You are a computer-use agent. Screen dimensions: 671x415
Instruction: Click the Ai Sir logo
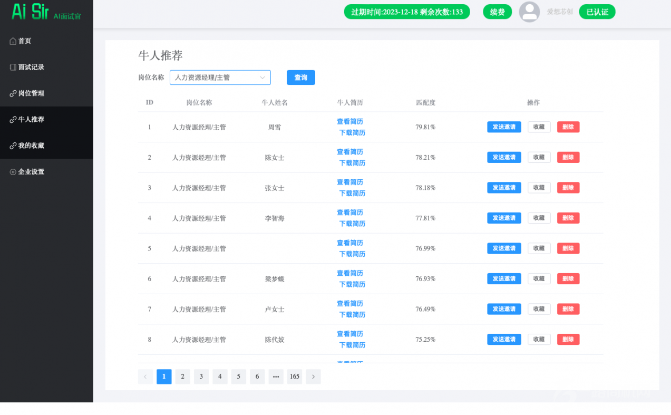31,12
